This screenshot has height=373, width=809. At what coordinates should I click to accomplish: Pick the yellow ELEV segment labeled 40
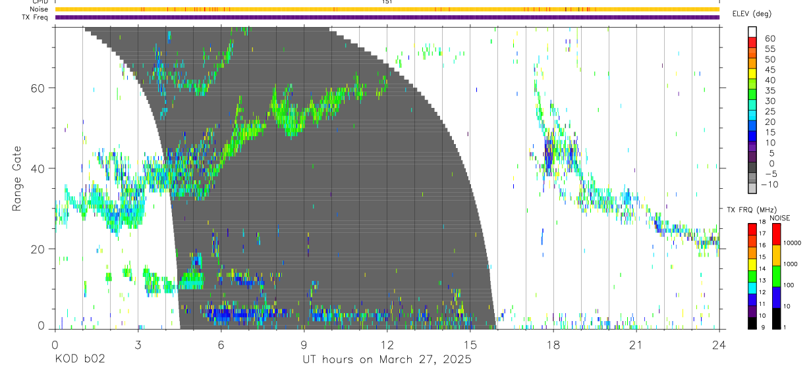(x=752, y=74)
